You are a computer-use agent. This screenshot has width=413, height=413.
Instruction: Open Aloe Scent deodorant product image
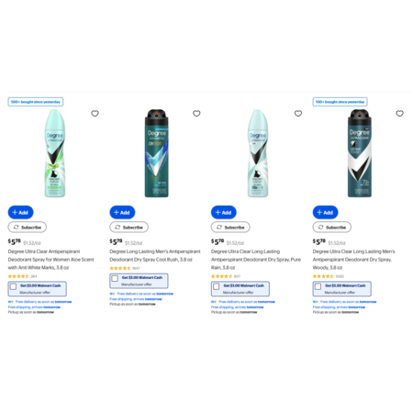click(55, 153)
